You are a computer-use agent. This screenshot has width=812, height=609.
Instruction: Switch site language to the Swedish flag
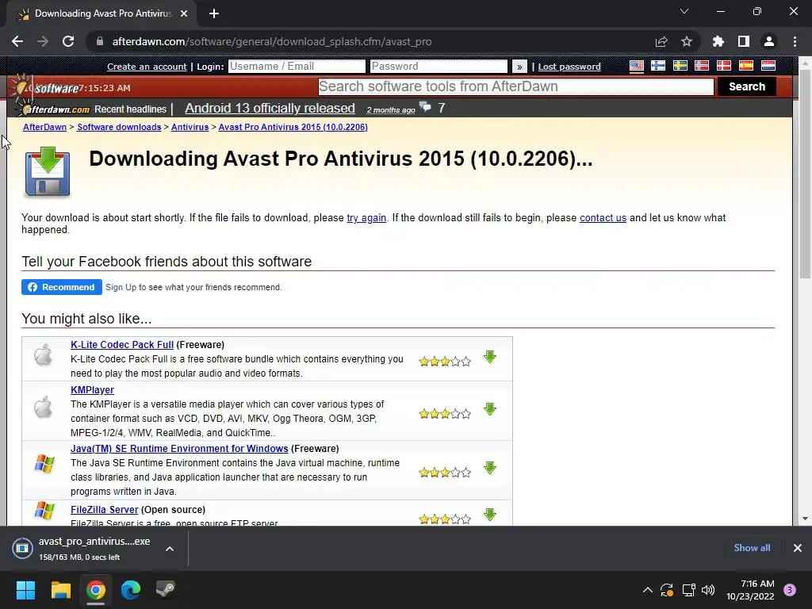pos(680,66)
